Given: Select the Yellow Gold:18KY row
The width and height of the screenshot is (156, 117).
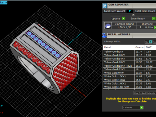Looking at the screenshot, I should (x=129, y=62).
